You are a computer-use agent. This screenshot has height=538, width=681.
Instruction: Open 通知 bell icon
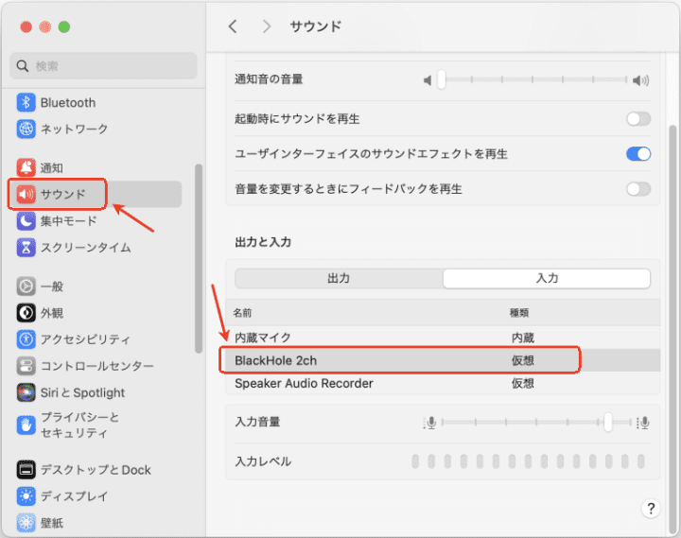coord(26,167)
